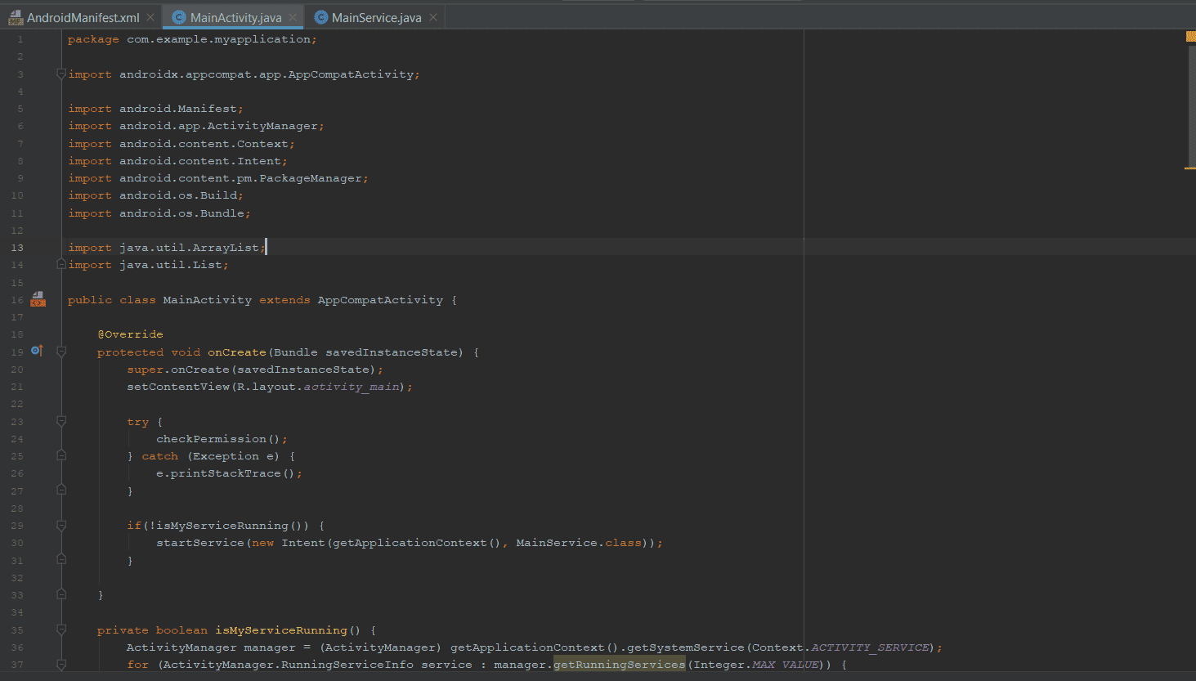Collapse the try block fold marker
The height and width of the screenshot is (681, 1196).
click(x=61, y=422)
